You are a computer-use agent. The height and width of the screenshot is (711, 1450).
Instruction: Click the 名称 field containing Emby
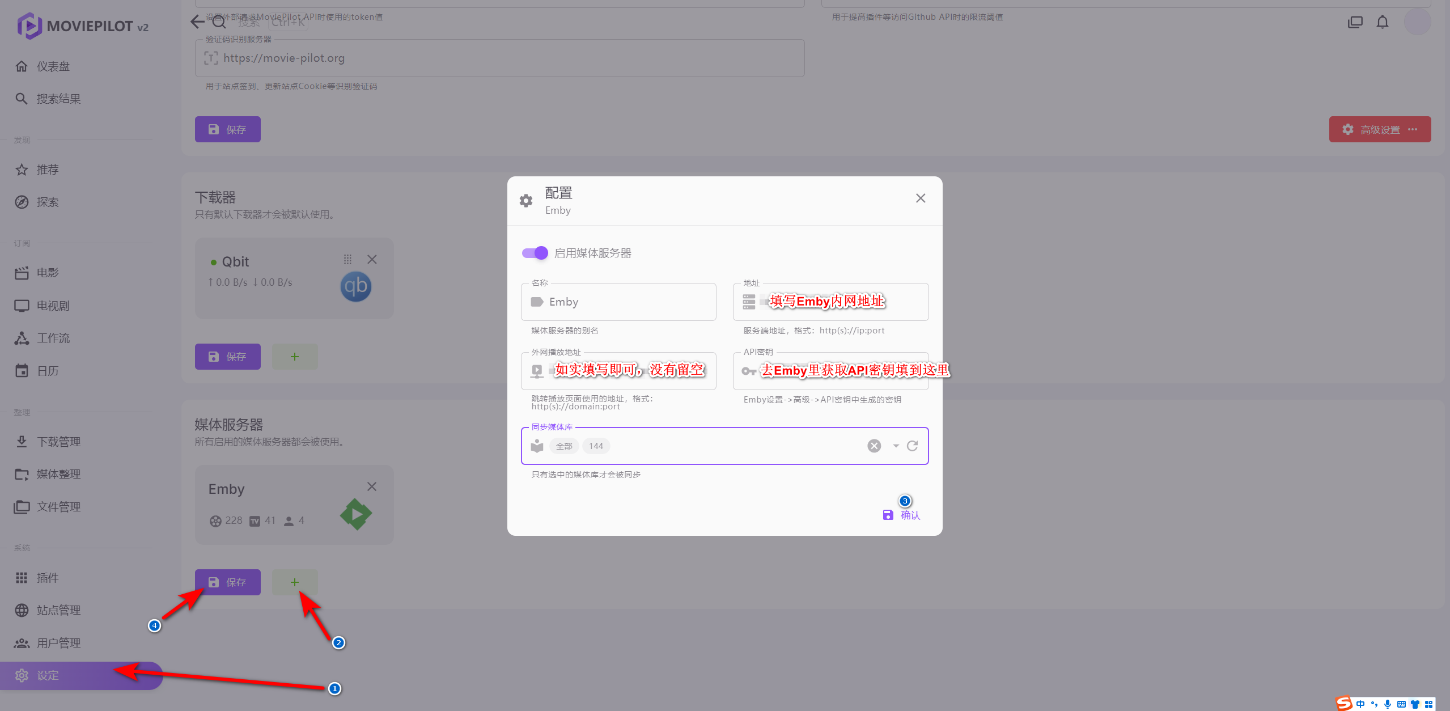tap(618, 302)
